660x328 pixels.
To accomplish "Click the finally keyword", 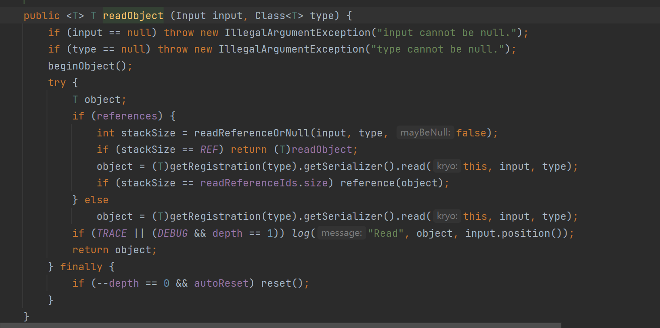I will point(81,266).
